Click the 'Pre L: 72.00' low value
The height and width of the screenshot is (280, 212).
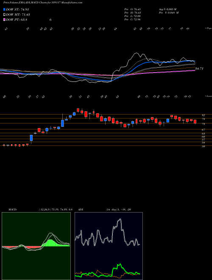tap(132, 16)
